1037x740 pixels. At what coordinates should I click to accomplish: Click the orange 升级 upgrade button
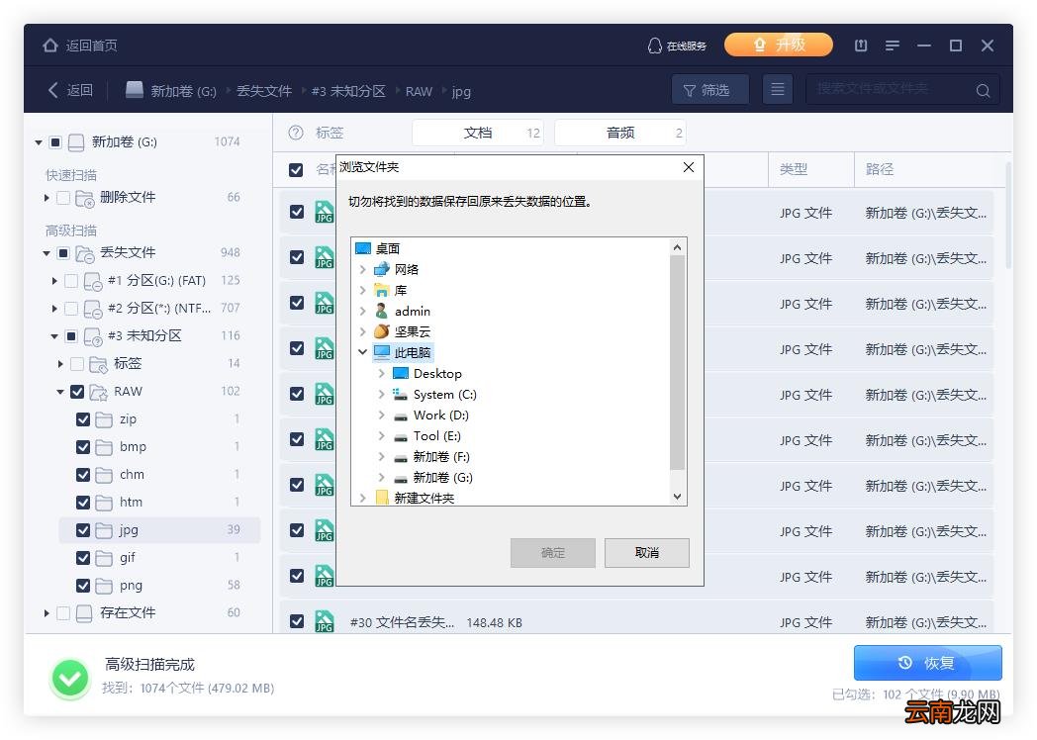pyautogui.click(x=779, y=45)
